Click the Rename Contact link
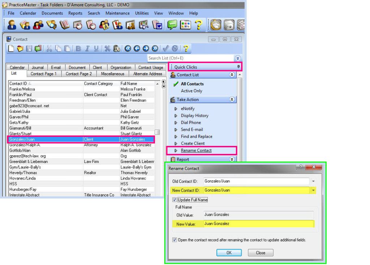The width and height of the screenshot is (370, 265). coord(196,151)
